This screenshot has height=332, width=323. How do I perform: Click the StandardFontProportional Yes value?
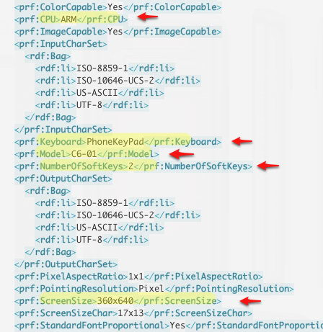[177, 326]
